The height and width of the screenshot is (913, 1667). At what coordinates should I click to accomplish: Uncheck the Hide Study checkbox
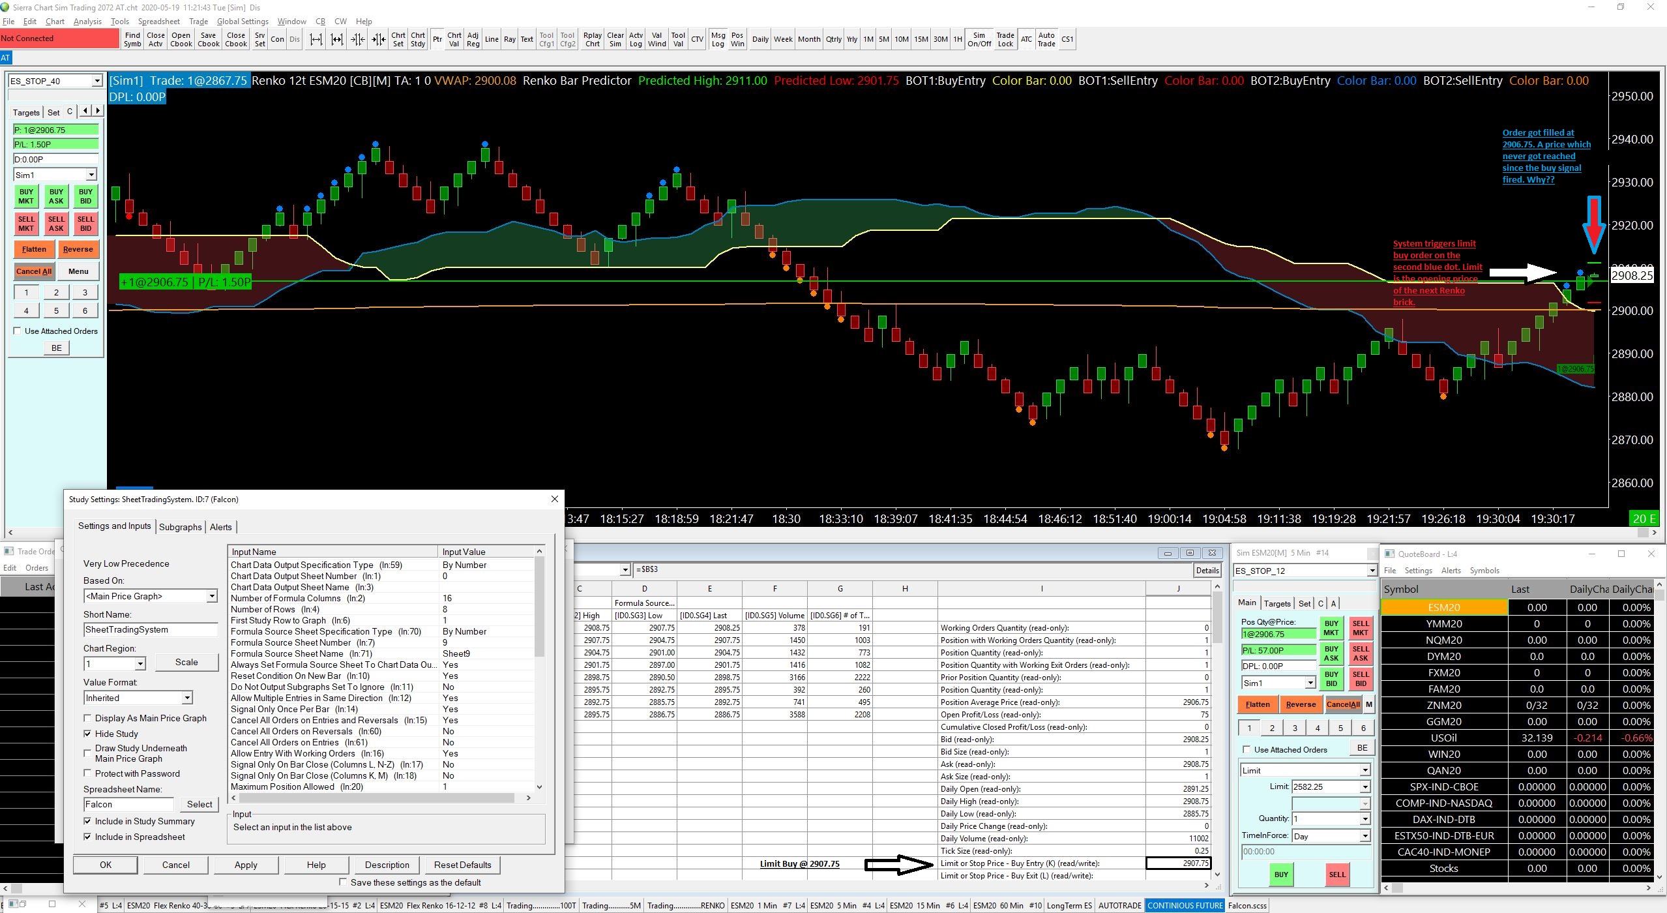pos(87,734)
